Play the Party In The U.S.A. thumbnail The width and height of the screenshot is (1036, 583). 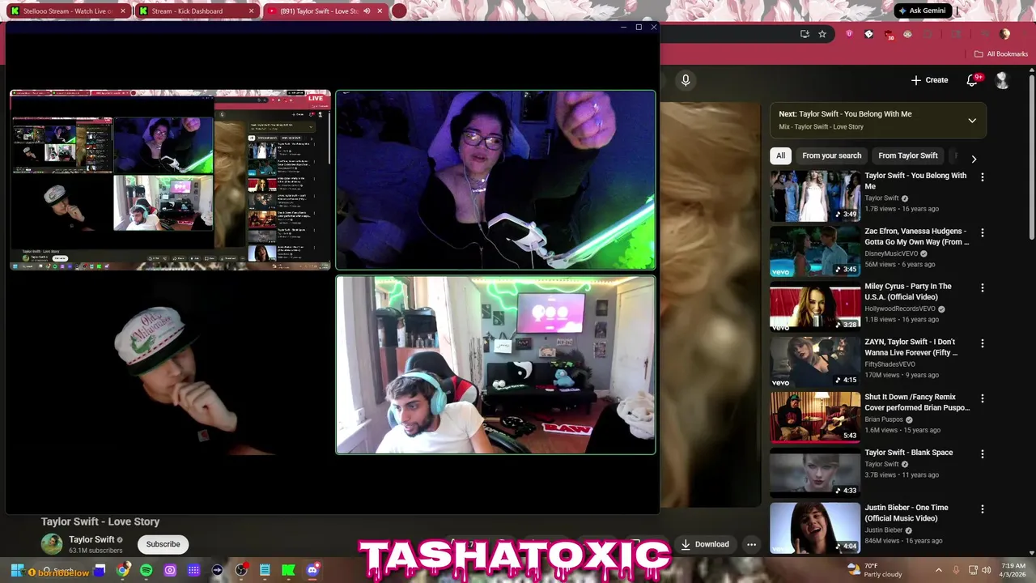pyautogui.click(x=815, y=307)
